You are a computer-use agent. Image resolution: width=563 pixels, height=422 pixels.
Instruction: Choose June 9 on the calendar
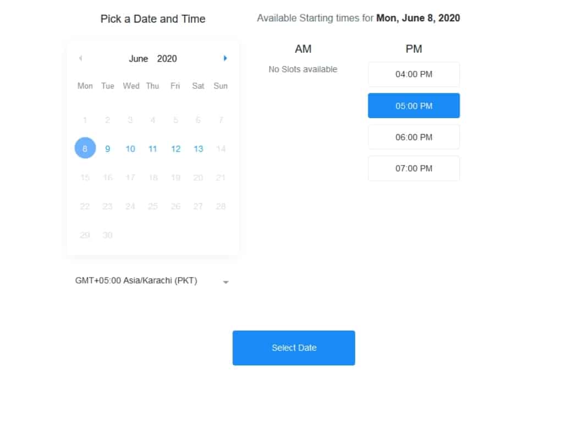pyautogui.click(x=108, y=149)
